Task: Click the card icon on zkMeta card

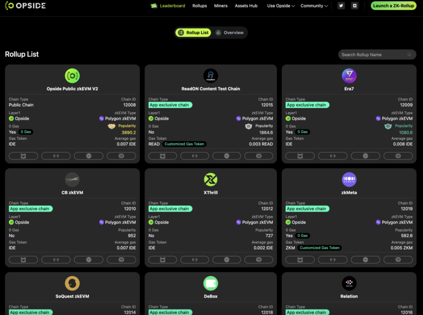Action: 398,260
